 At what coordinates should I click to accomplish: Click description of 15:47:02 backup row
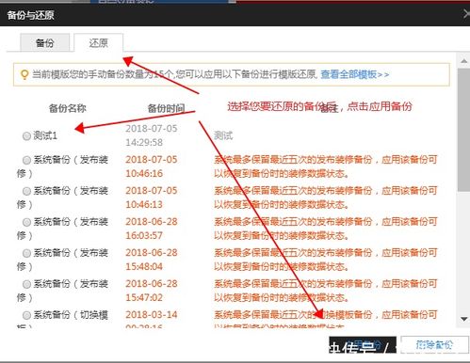[x=326, y=291]
